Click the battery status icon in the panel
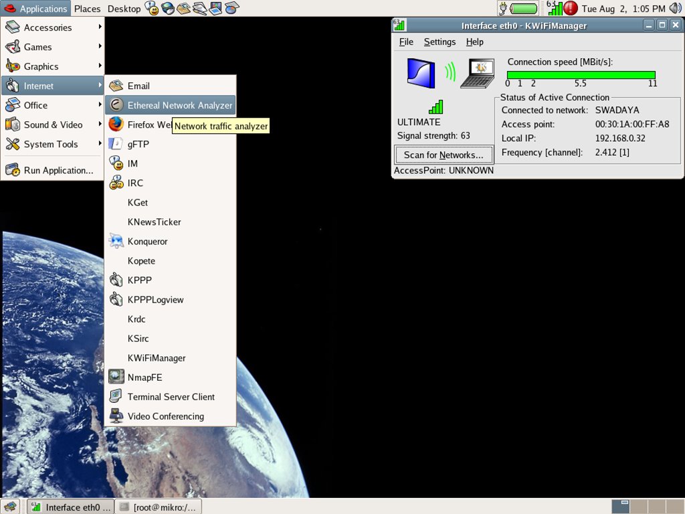This screenshot has width=685, height=514. point(524,9)
